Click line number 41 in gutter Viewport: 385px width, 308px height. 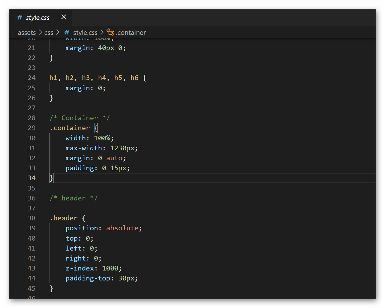[x=32, y=248]
